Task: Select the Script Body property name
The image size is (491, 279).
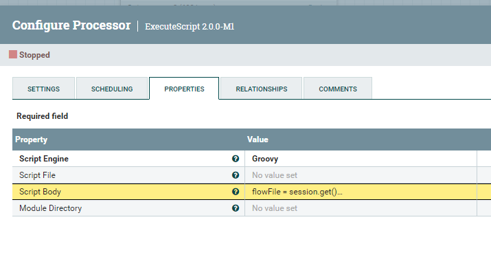Action: click(x=40, y=192)
